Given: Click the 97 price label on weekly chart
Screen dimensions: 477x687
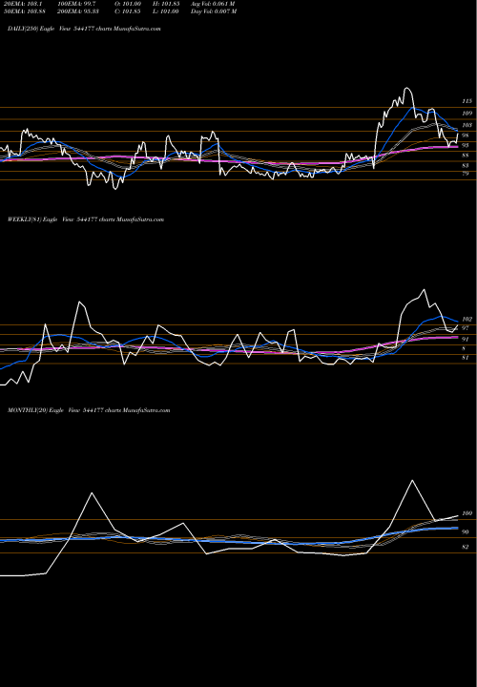Looking at the screenshot, I should 466,328.
